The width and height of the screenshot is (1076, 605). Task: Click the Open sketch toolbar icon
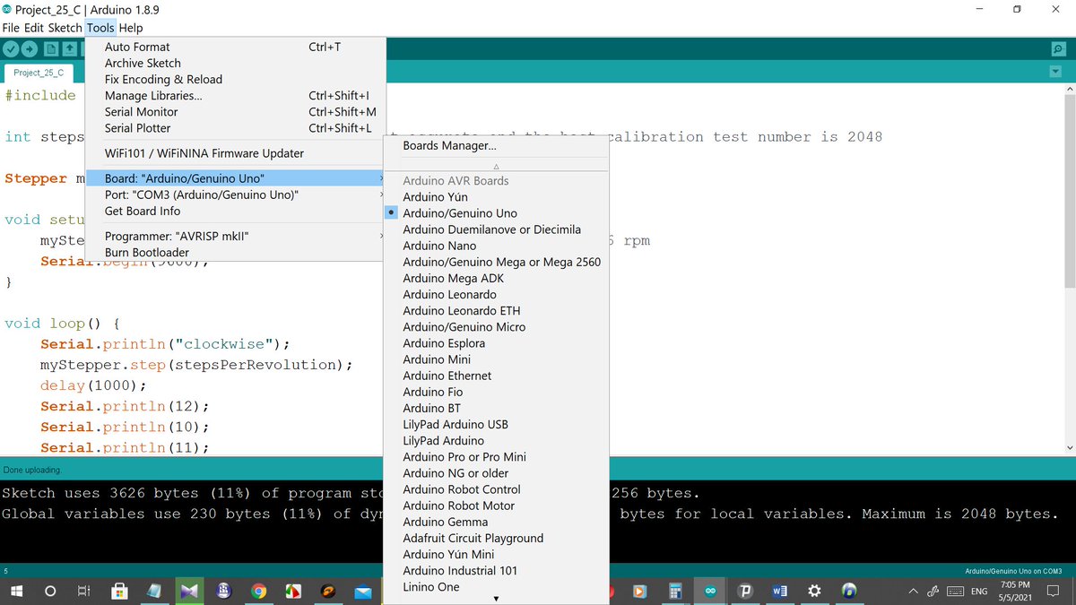pyautogui.click(x=70, y=49)
